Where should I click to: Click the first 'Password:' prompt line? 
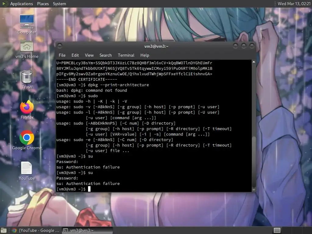click(x=67, y=162)
